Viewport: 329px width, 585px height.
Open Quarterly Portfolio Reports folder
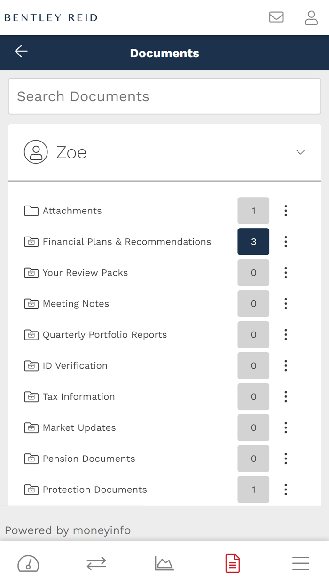(104, 335)
